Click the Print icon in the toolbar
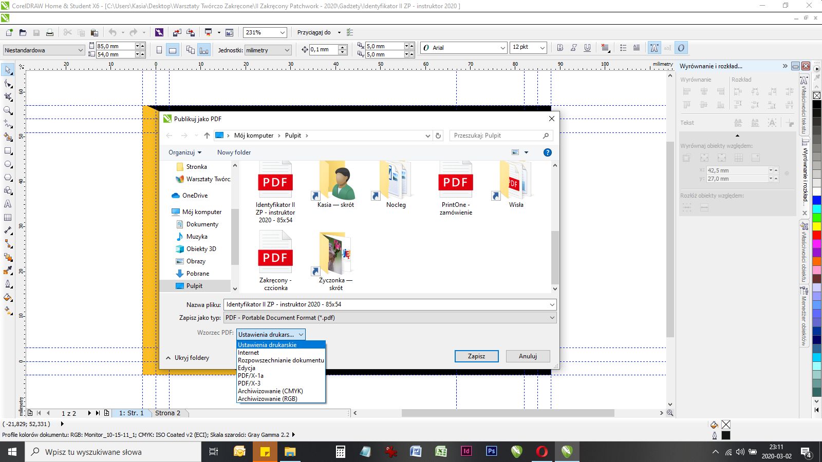 pos(50,32)
